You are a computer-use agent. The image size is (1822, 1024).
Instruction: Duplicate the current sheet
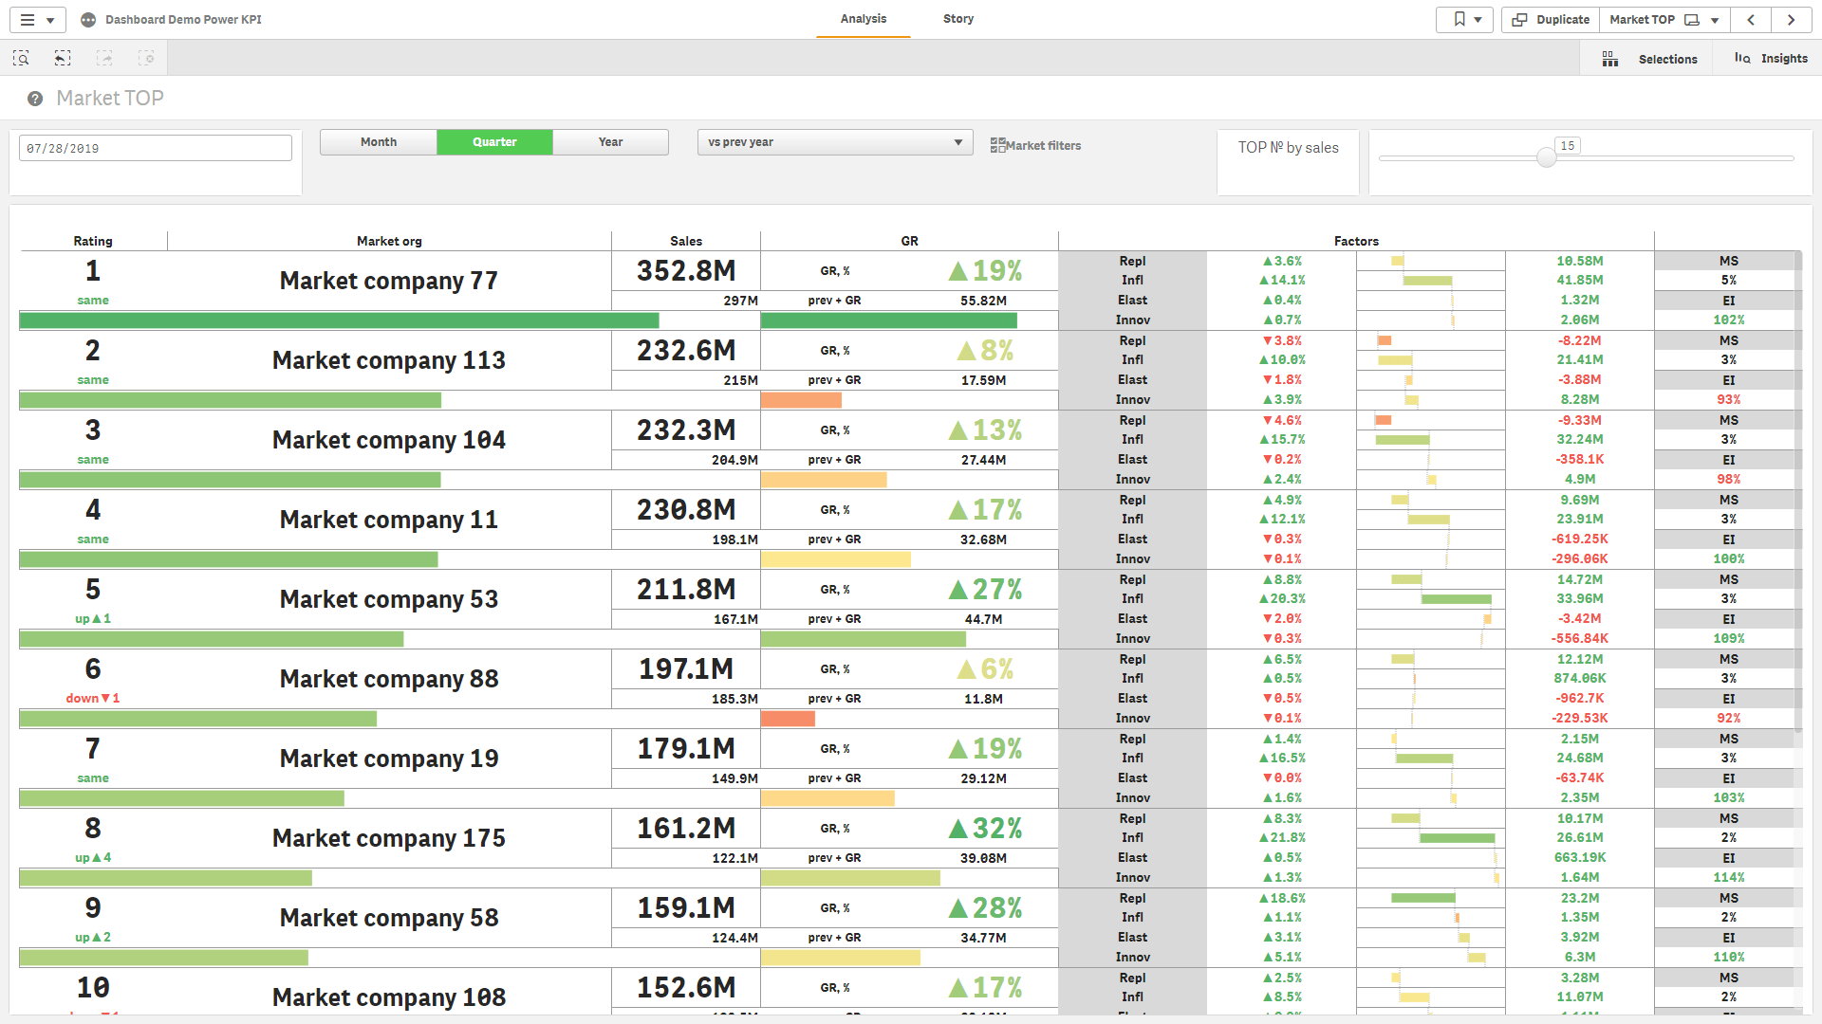pos(1551,20)
